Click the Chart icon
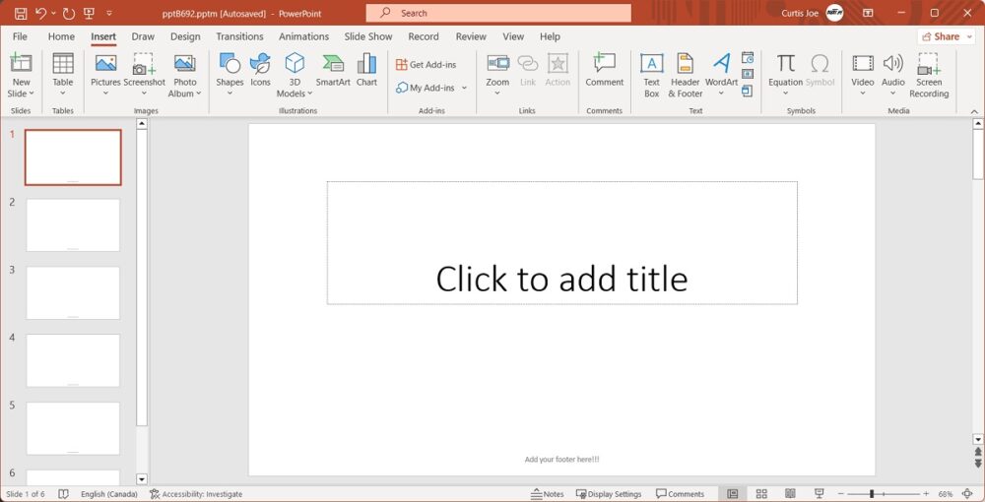The width and height of the screenshot is (985, 502). pyautogui.click(x=366, y=70)
